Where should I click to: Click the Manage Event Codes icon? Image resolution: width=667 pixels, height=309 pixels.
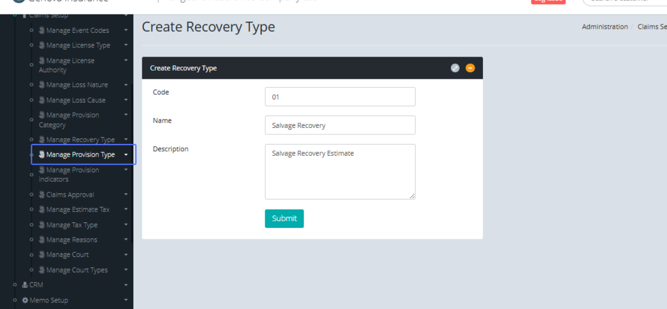tap(42, 31)
